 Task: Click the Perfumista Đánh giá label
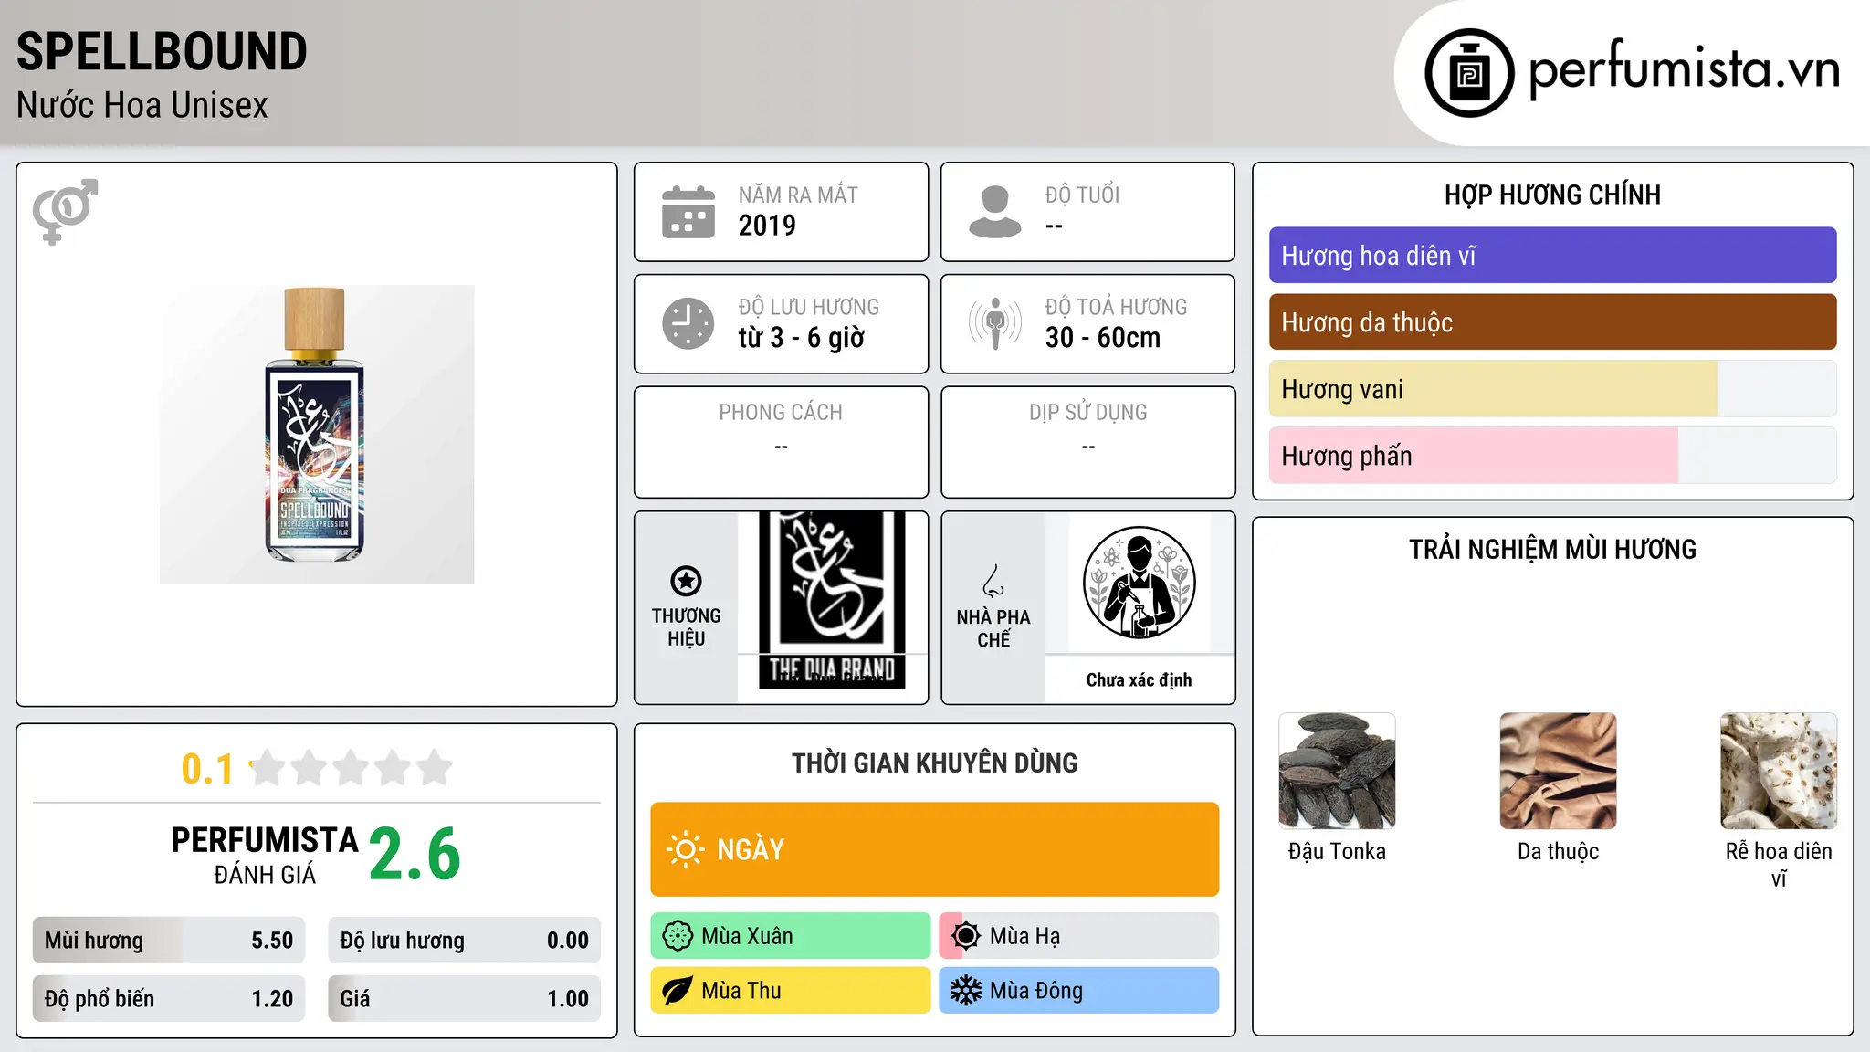coord(265,855)
